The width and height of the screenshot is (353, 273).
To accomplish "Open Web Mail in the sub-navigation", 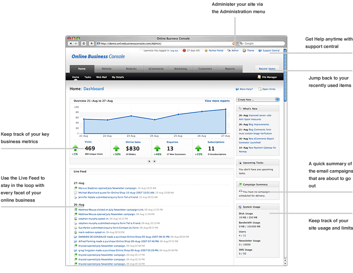I will [101, 77].
